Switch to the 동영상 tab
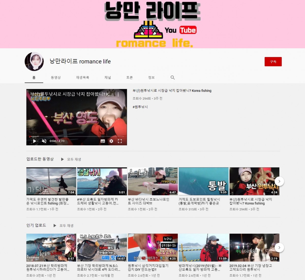Image resolution: width=305 pixels, height=280 pixels. pyautogui.click(x=56, y=78)
